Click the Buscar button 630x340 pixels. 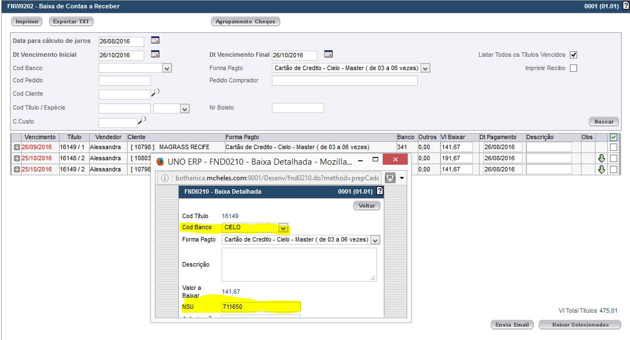coord(603,121)
